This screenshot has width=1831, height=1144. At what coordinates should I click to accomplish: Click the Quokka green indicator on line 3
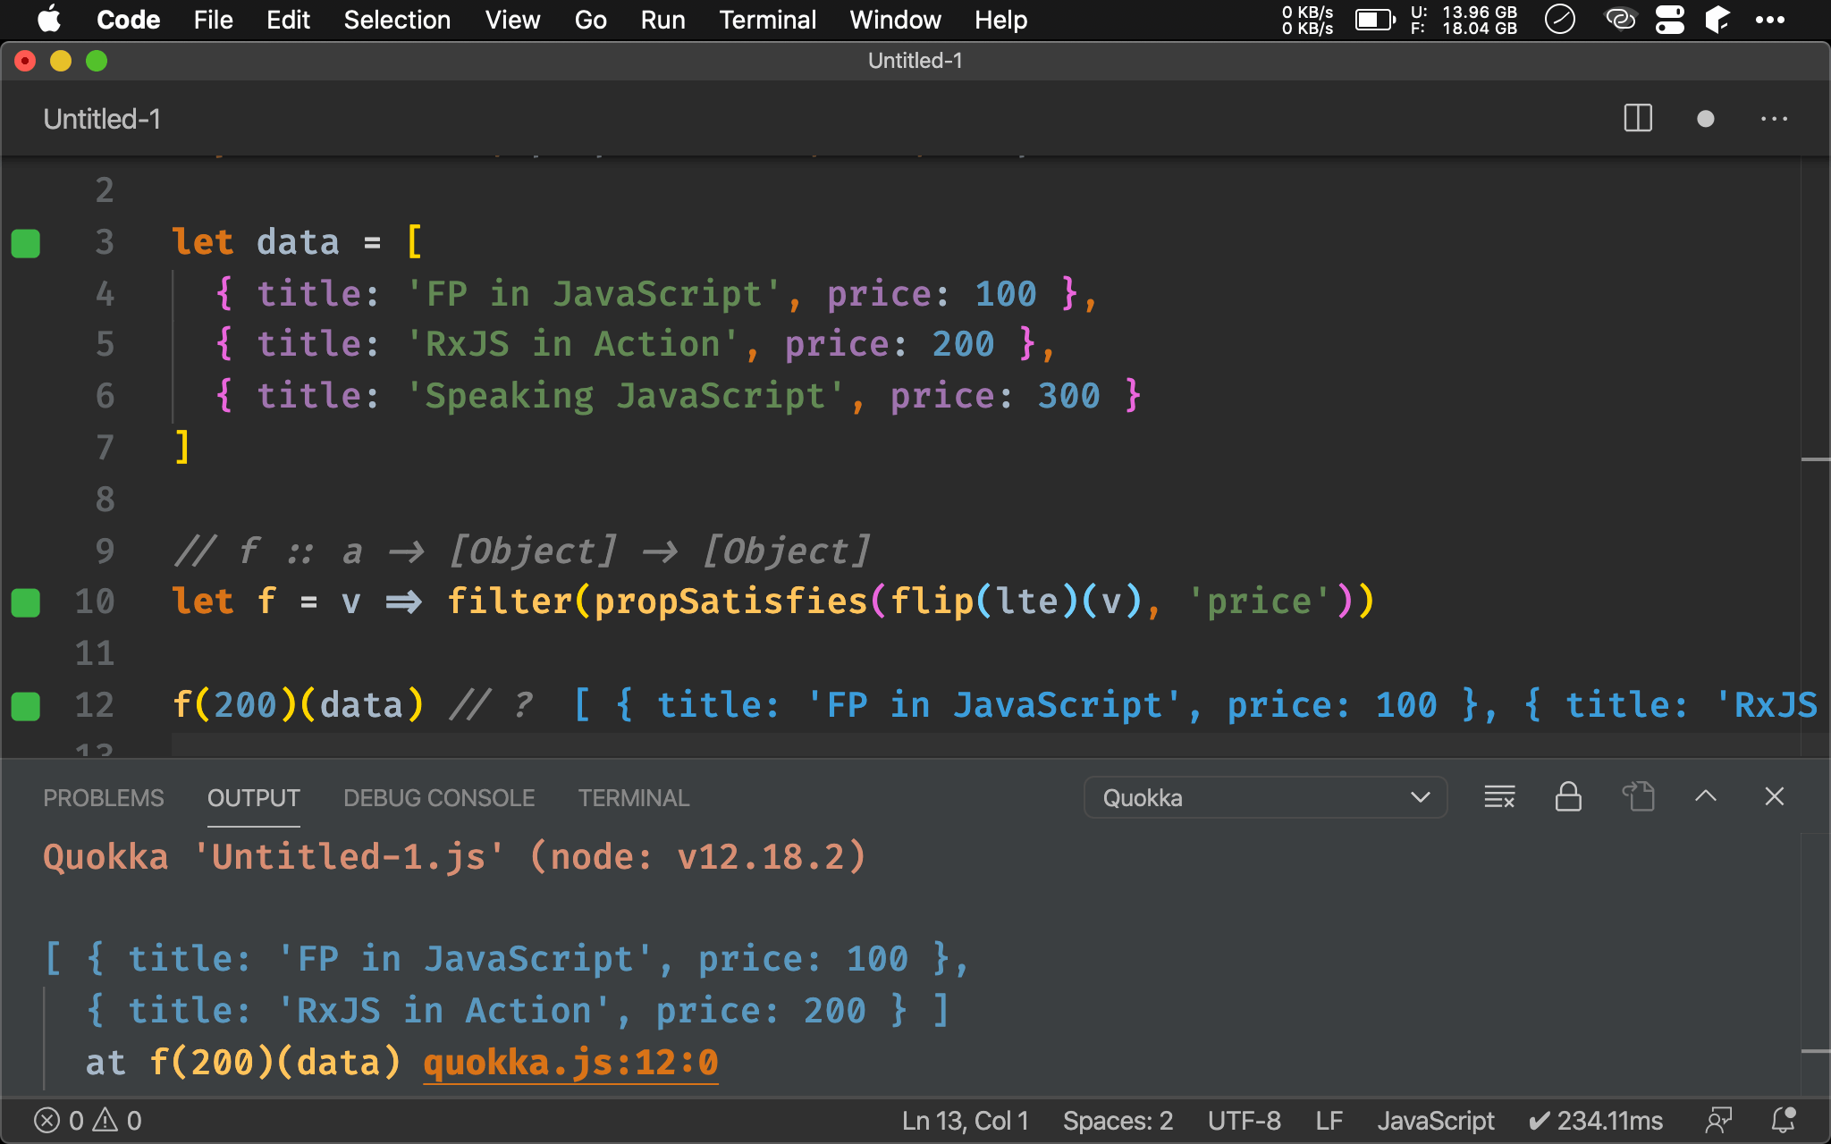(x=25, y=243)
